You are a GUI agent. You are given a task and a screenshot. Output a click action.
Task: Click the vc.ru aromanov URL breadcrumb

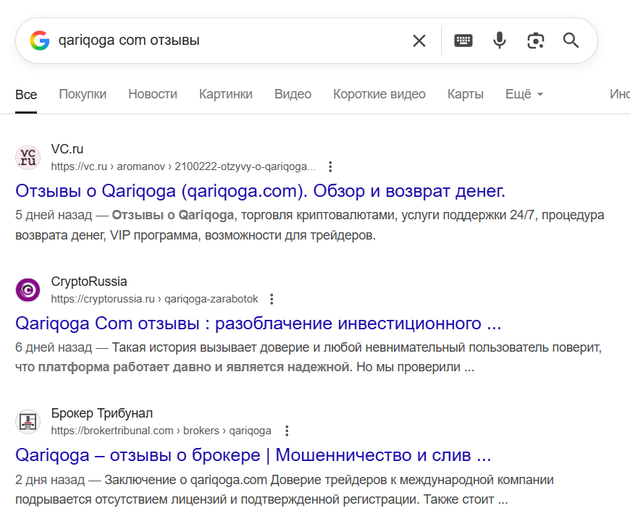point(183,166)
